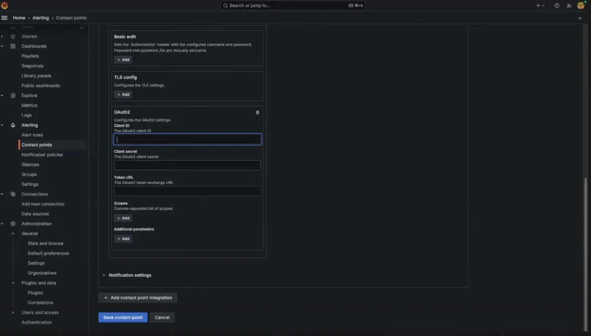Open Add new connection
This screenshot has width=591, height=336.
[43, 204]
